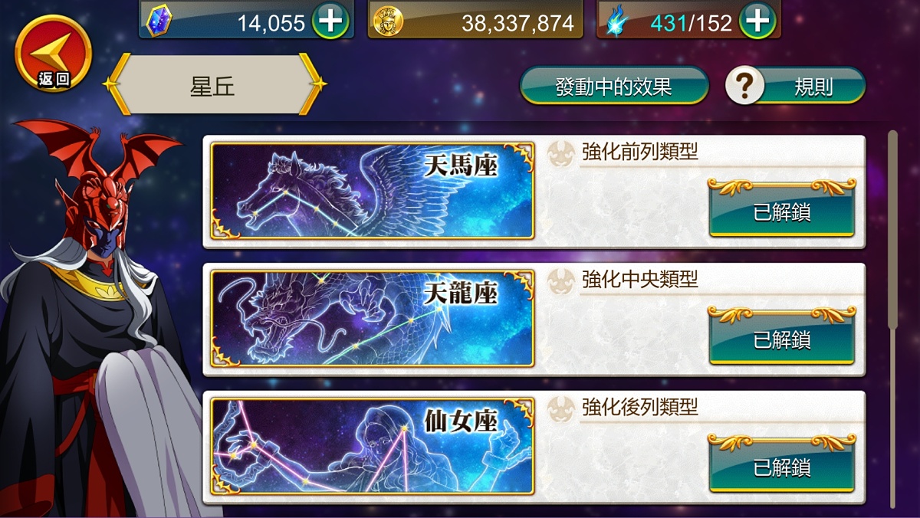Viewport: 920px width, 518px height.
Task: Tap the round emblem beside 強化中央類型
Action: point(562,280)
